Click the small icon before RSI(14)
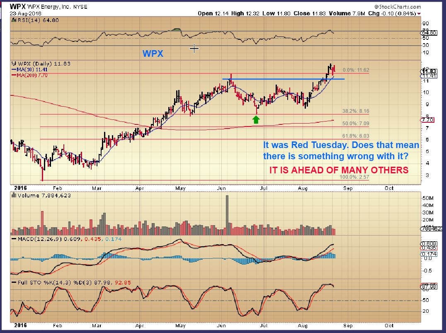Screen dimensions: 446x333 click(13, 20)
